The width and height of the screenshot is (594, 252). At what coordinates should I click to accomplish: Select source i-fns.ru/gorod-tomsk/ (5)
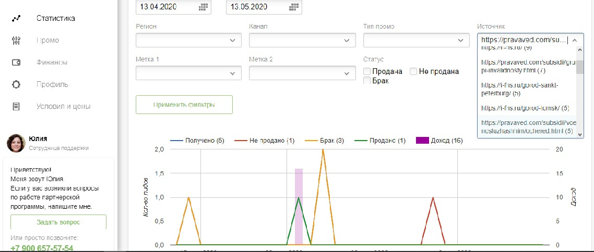coord(527,108)
